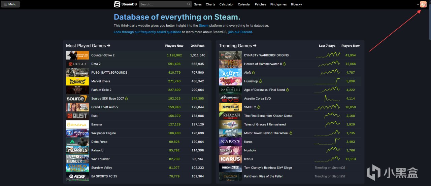Open the frequently asked questions link

click(x=147, y=32)
